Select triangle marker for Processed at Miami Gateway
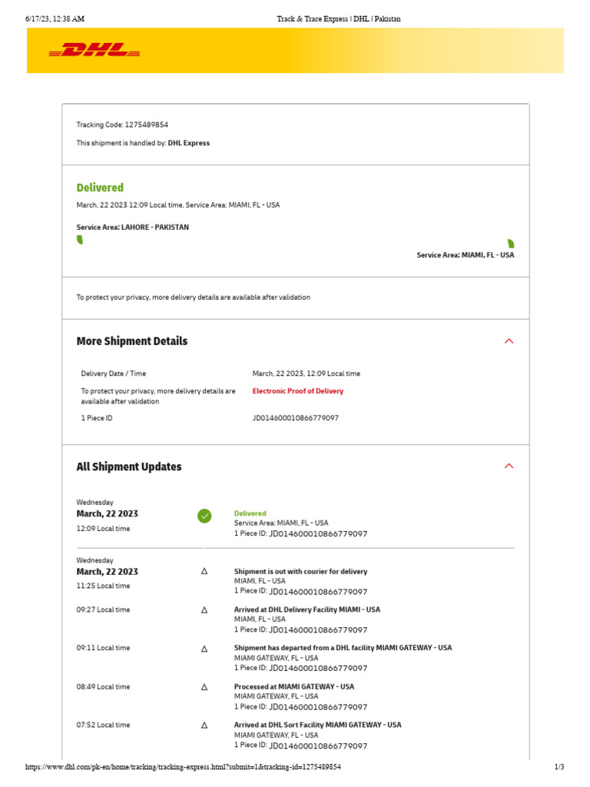This screenshot has height=787, width=590. (204, 686)
